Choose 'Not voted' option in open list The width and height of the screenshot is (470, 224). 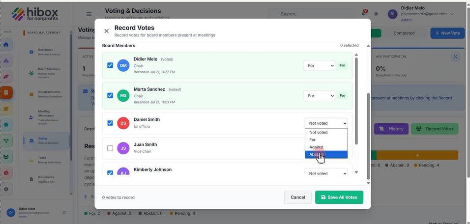[x=326, y=132]
